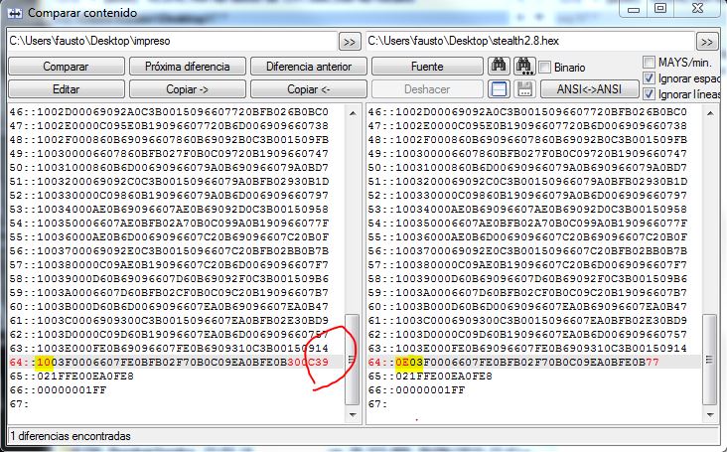
Task: Minimize the Comparar contenido window
Action: coord(634,9)
